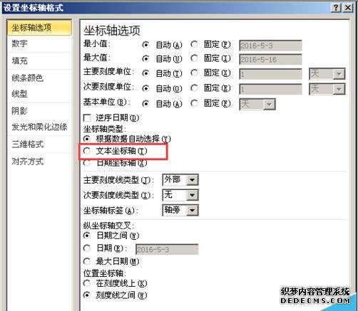
Task: Open the 次要刻度线类型 dropdown
Action: pyautogui.click(x=192, y=195)
